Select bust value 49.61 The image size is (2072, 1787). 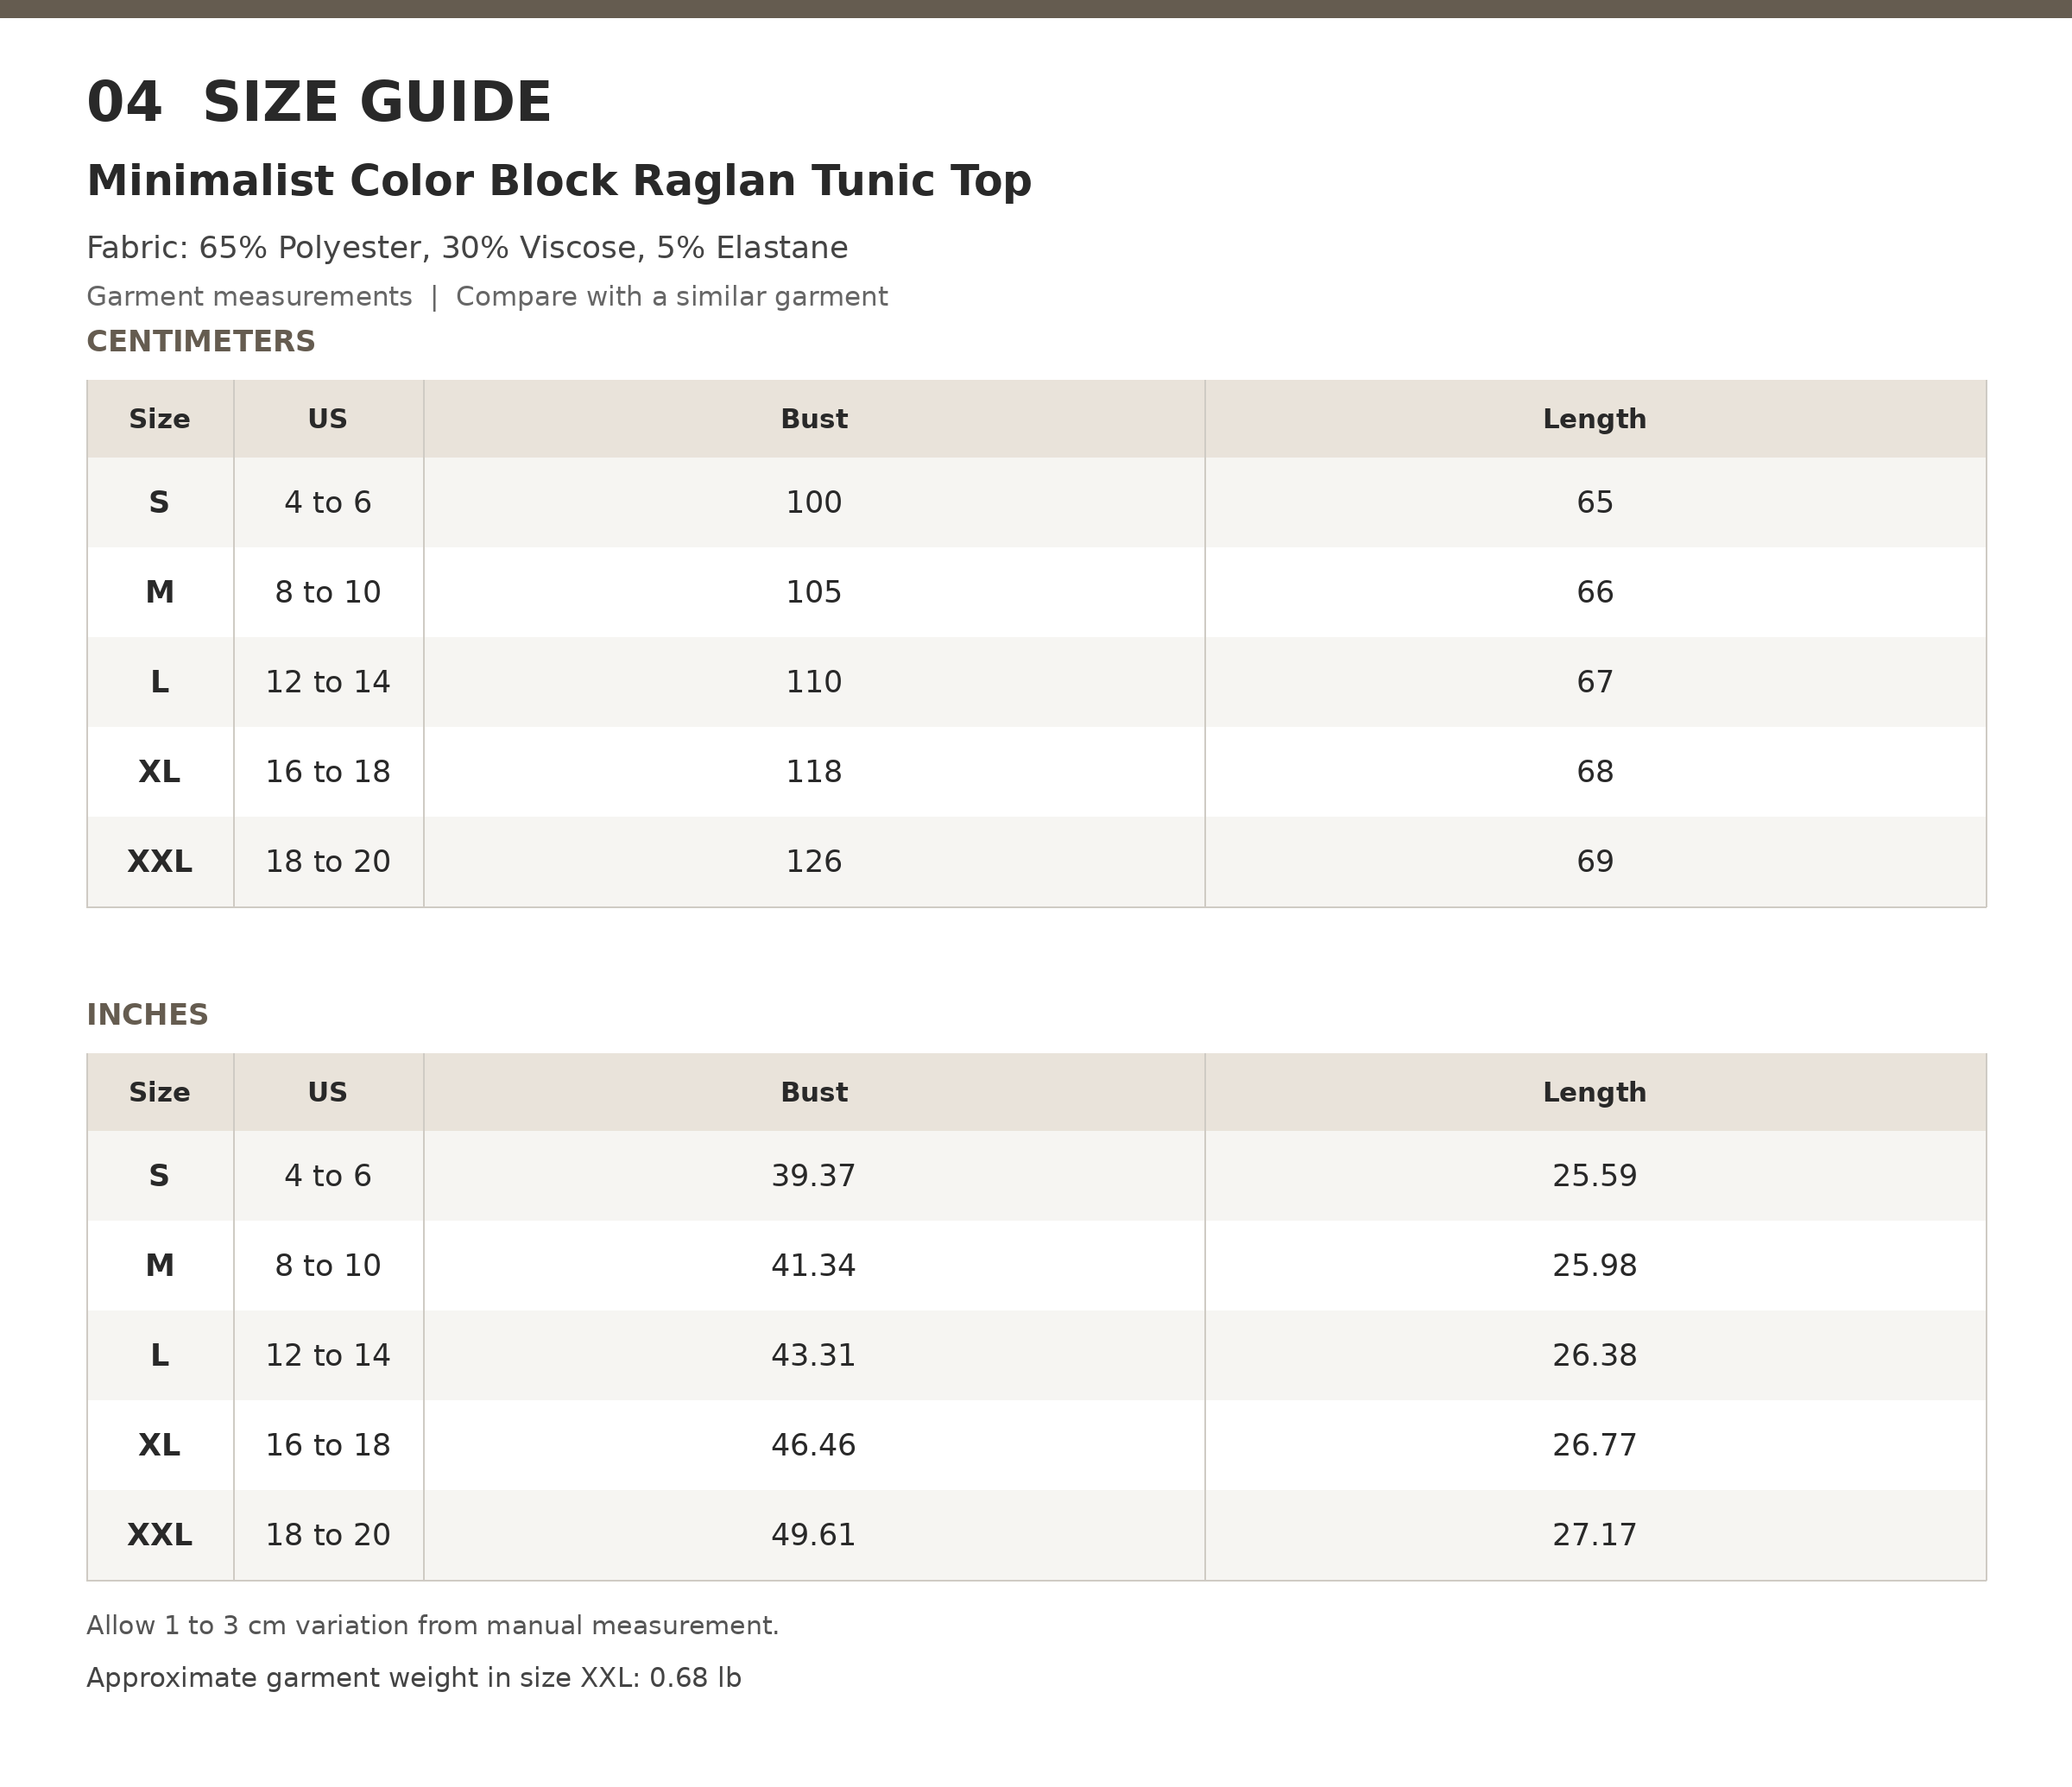(x=814, y=1535)
